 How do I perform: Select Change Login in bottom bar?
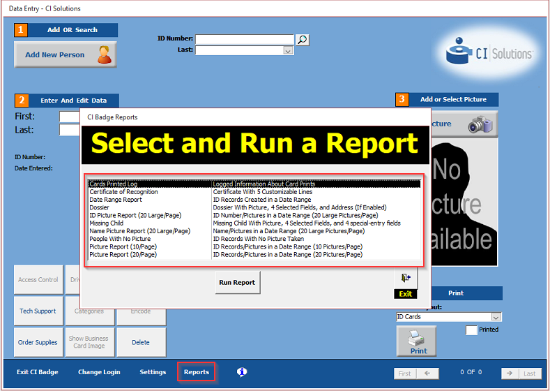coord(99,371)
